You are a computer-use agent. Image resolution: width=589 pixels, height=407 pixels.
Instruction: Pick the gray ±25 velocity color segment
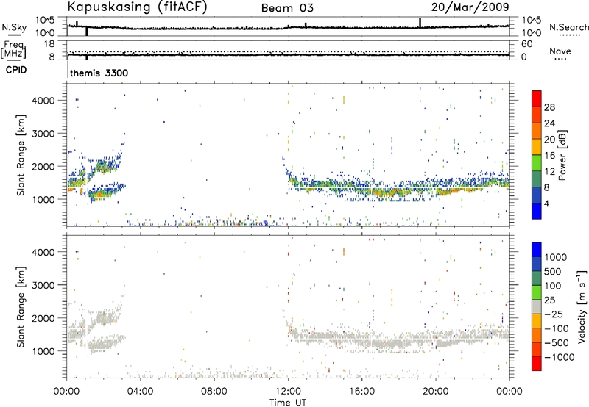click(x=537, y=306)
